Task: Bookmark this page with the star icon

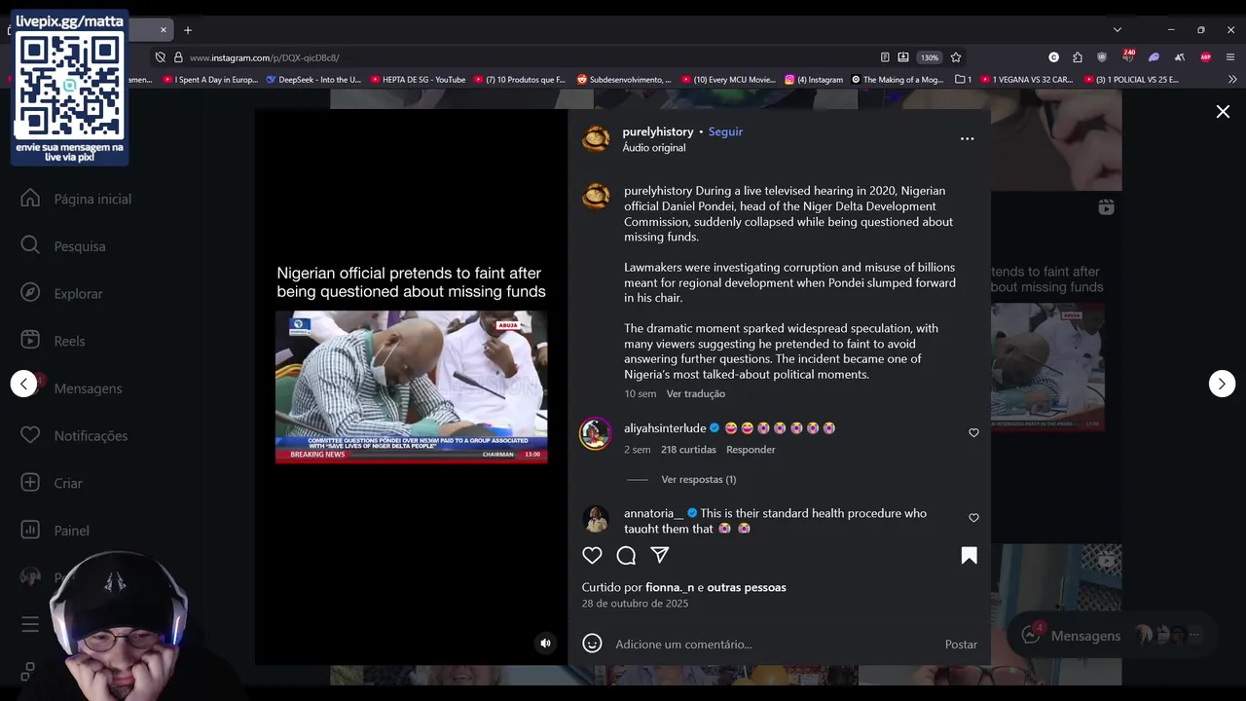Action: (x=956, y=57)
